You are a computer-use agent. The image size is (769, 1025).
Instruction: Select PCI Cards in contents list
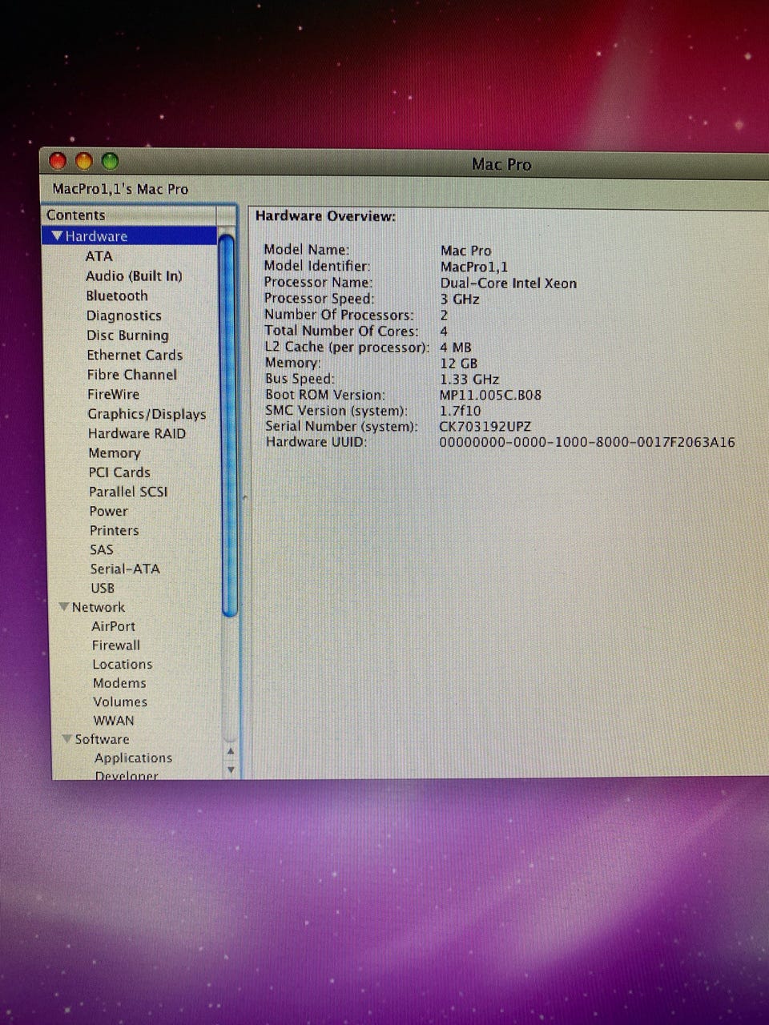(x=119, y=472)
